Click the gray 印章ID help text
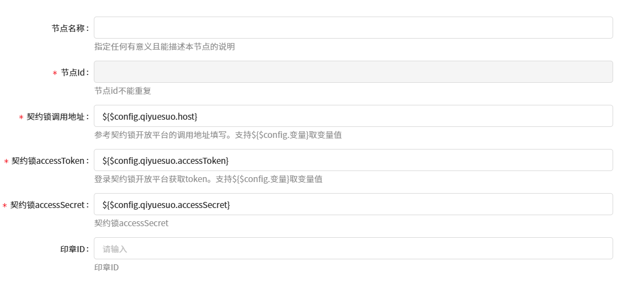633x288 pixels. 107,268
